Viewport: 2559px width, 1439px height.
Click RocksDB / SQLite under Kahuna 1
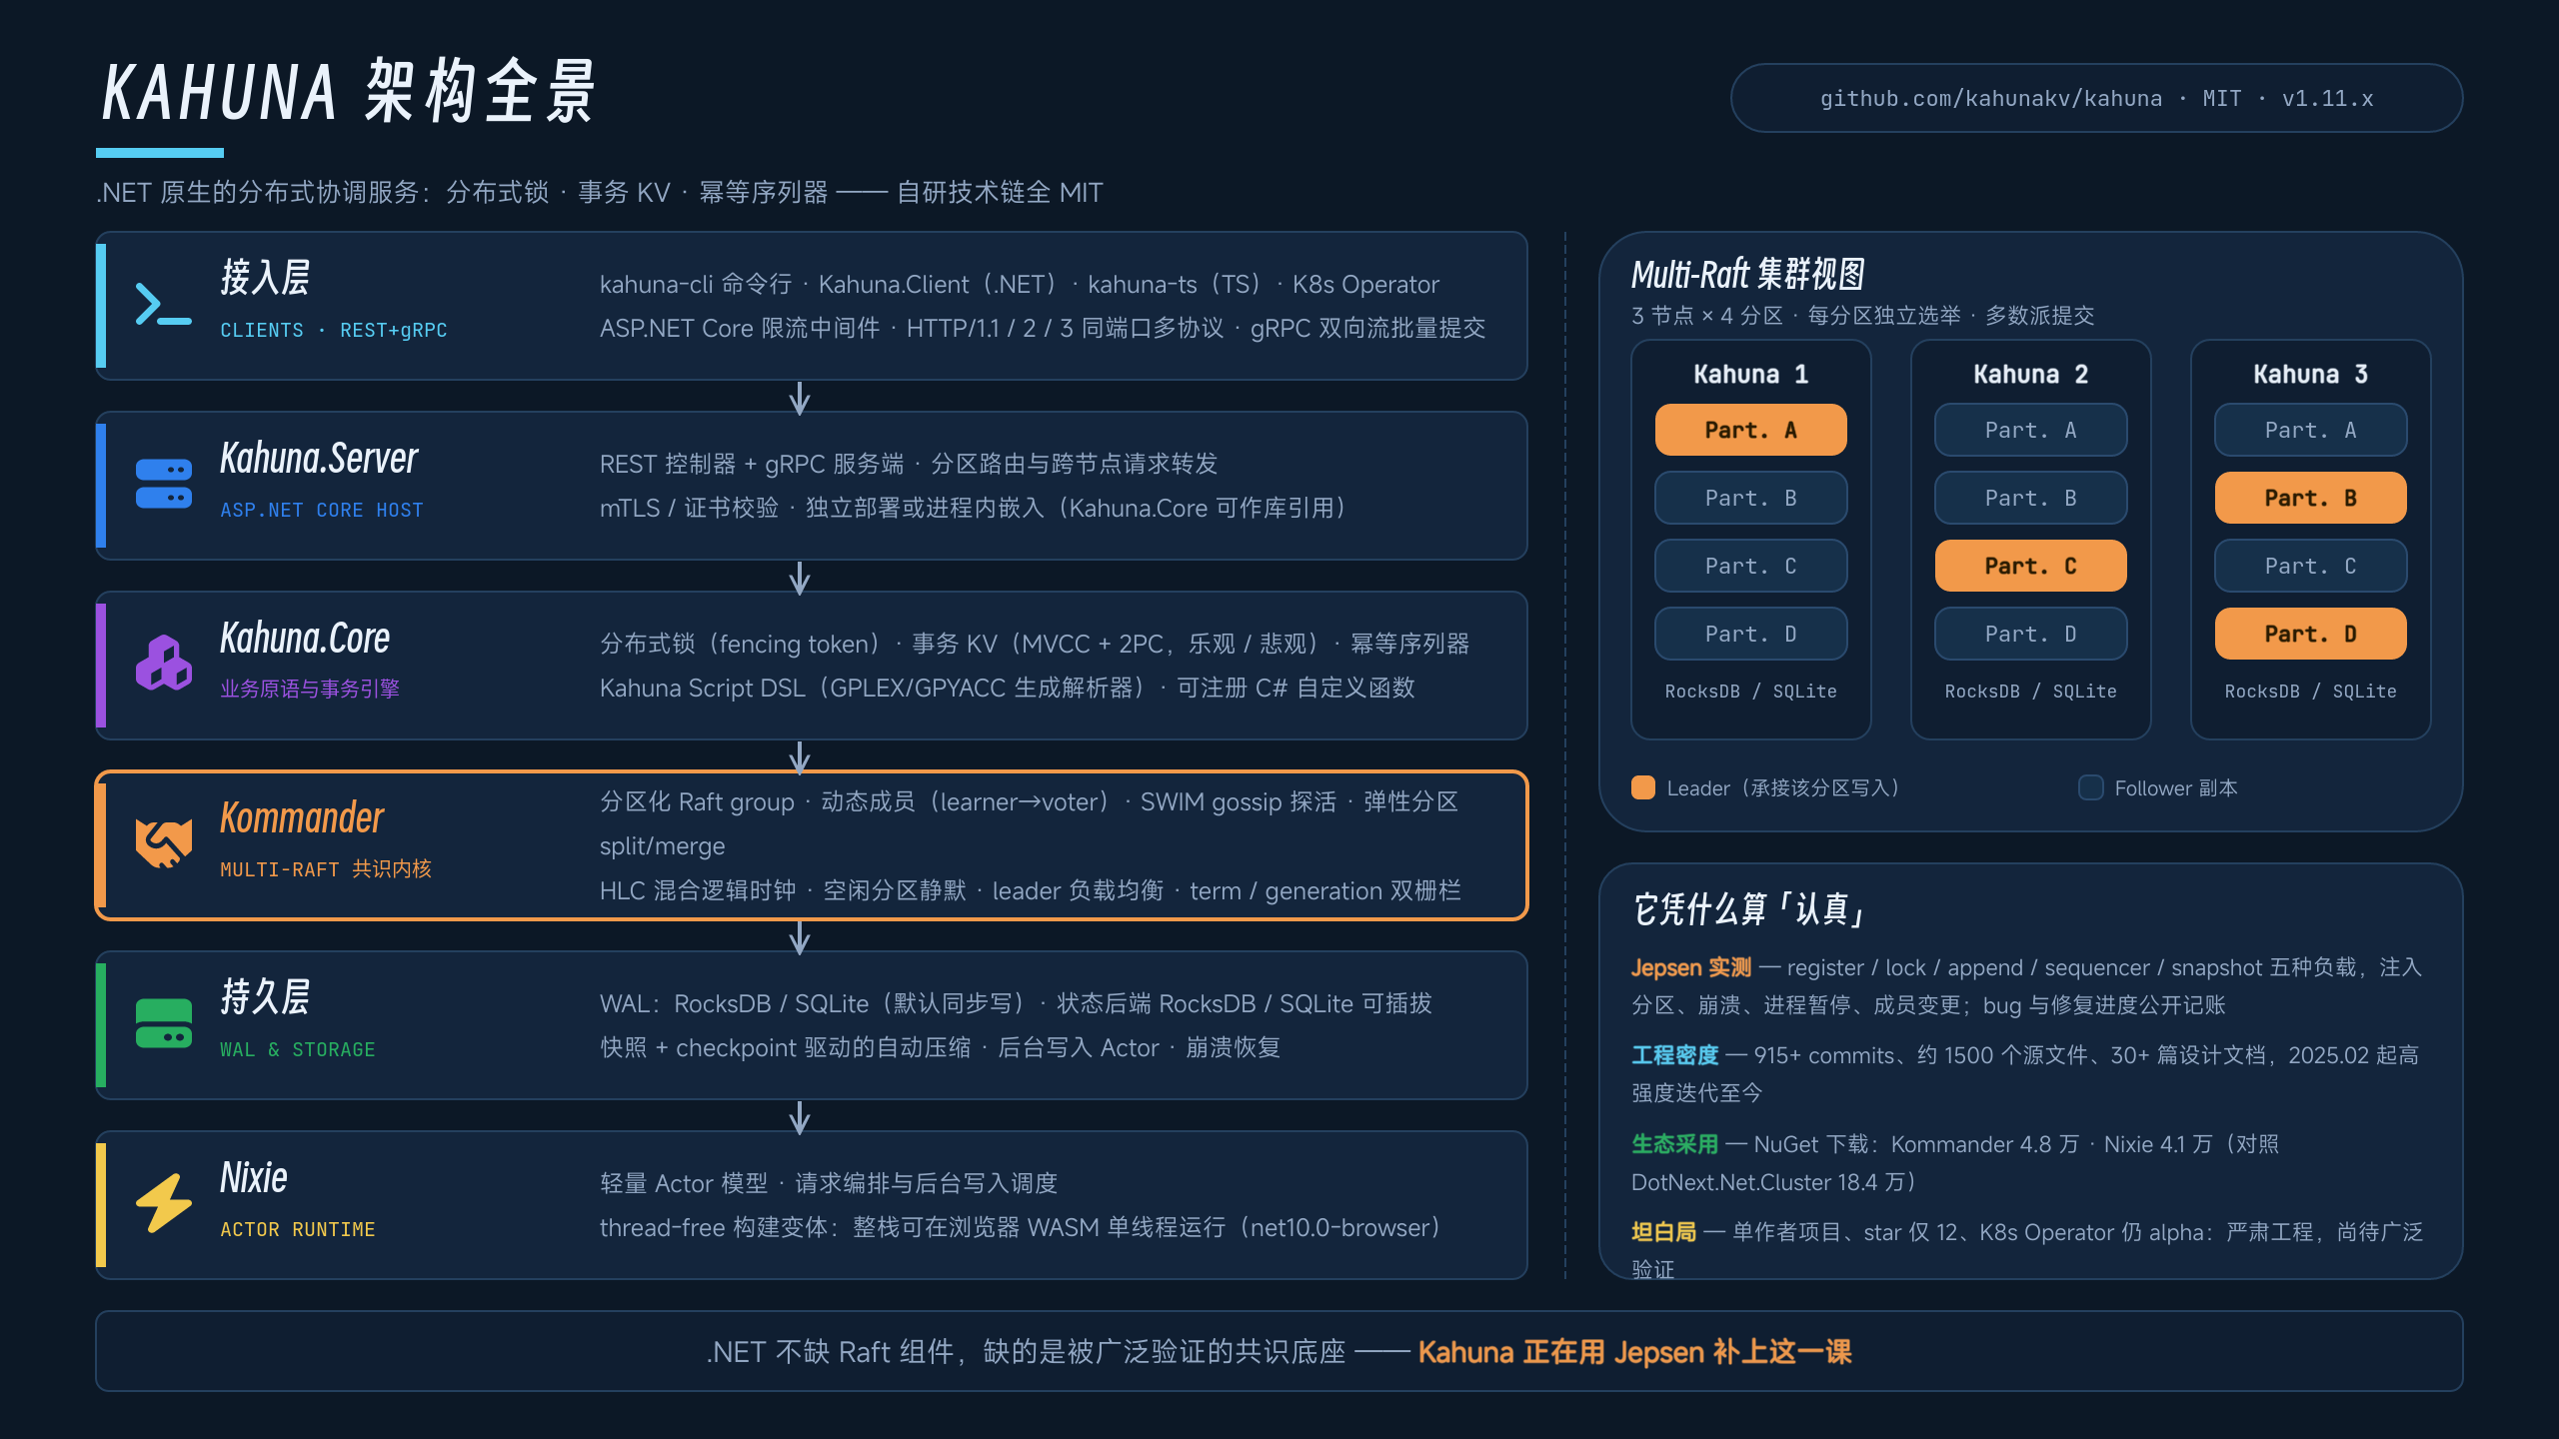[x=1751, y=691]
